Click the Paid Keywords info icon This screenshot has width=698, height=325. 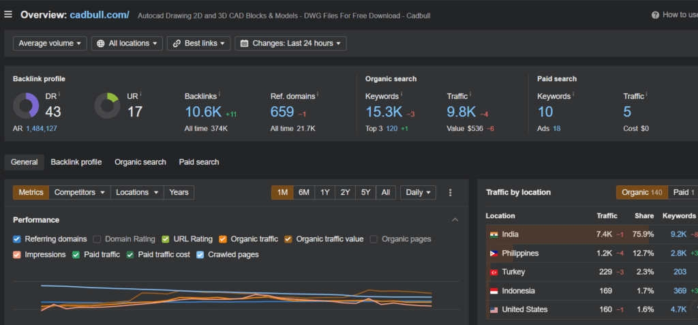(573, 95)
